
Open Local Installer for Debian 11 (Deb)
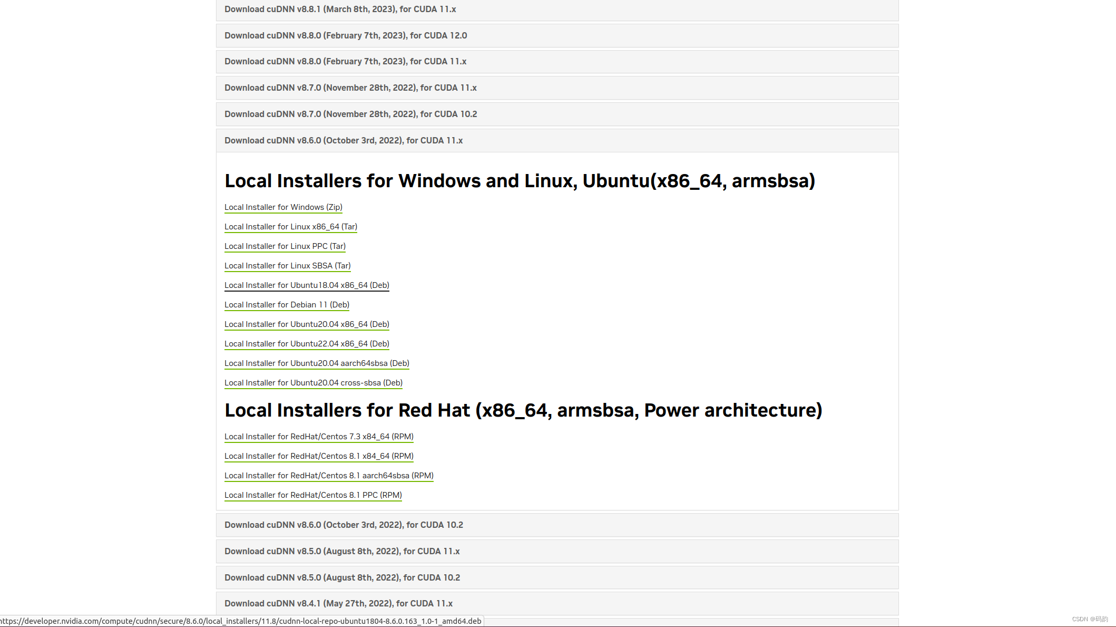(287, 305)
